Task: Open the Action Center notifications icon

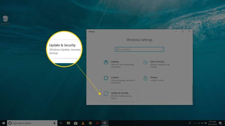Action: 221,123
